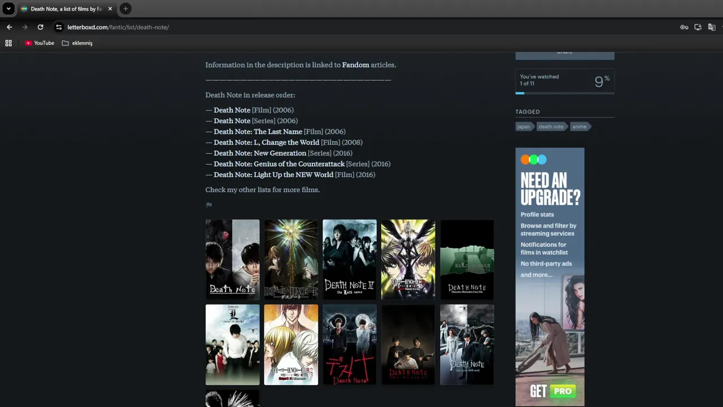This screenshot has height=407, width=723.
Task: Open the Fandom link in description
Action: point(355,65)
